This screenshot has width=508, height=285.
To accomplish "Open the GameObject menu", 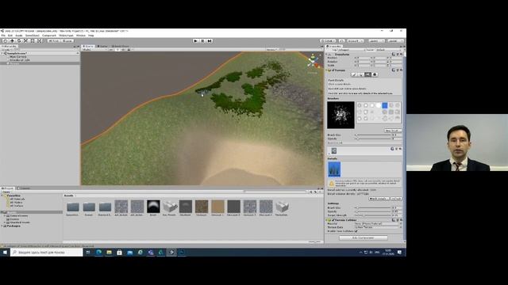I will coord(32,35).
